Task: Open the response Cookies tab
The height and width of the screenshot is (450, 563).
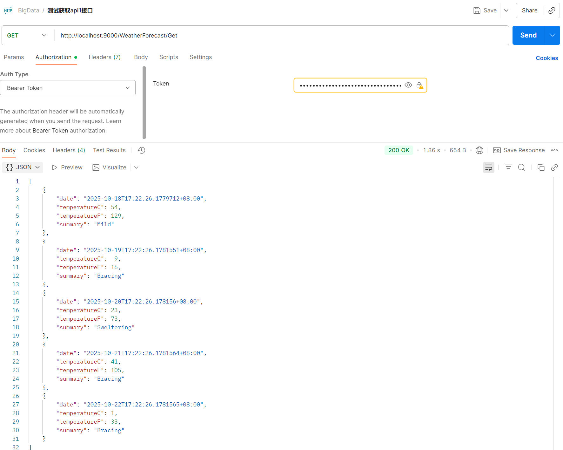Action: [x=34, y=150]
